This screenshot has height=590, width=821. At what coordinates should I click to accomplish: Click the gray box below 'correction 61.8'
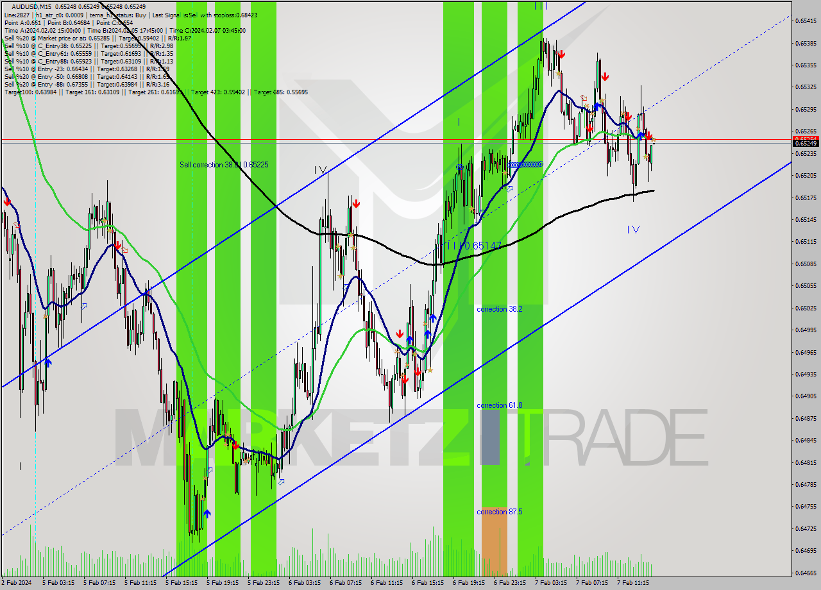pos(490,437)
